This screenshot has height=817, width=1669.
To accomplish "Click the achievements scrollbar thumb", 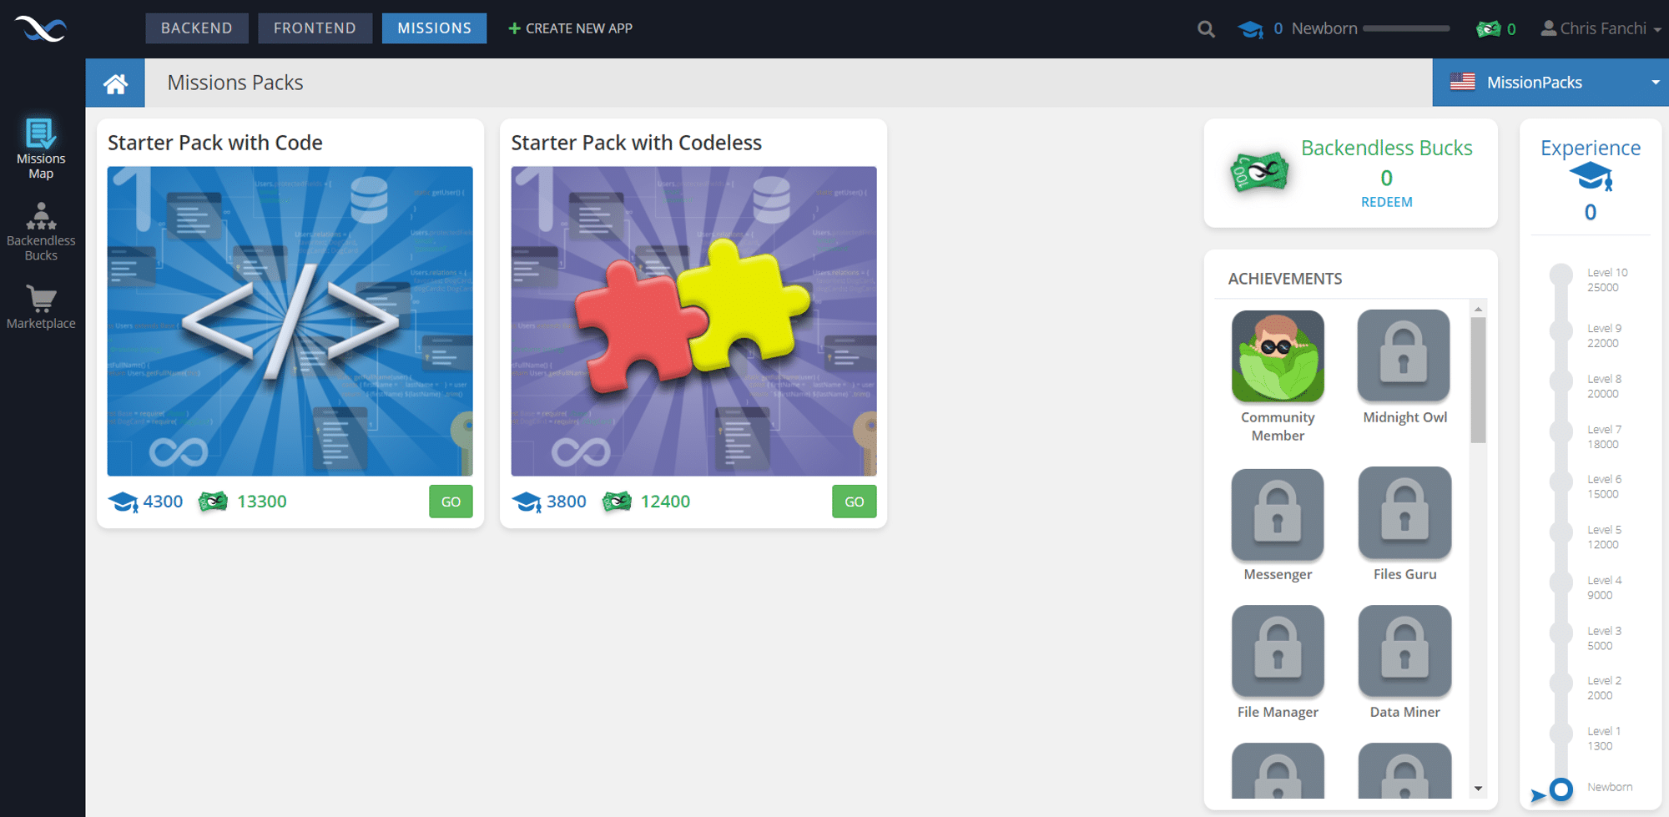I will pos(1478,381).
